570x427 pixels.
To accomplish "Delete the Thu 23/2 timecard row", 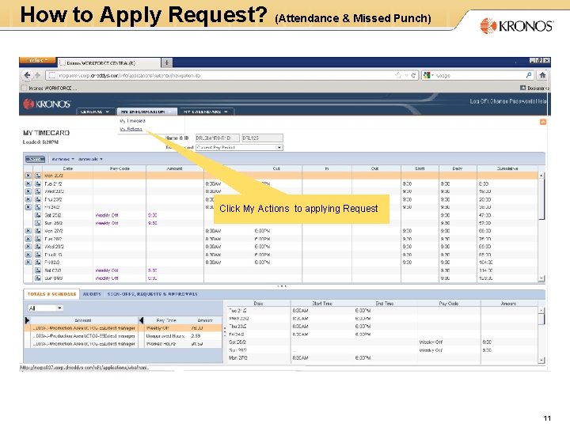I will pyautogui.click(x=28, y=199).
